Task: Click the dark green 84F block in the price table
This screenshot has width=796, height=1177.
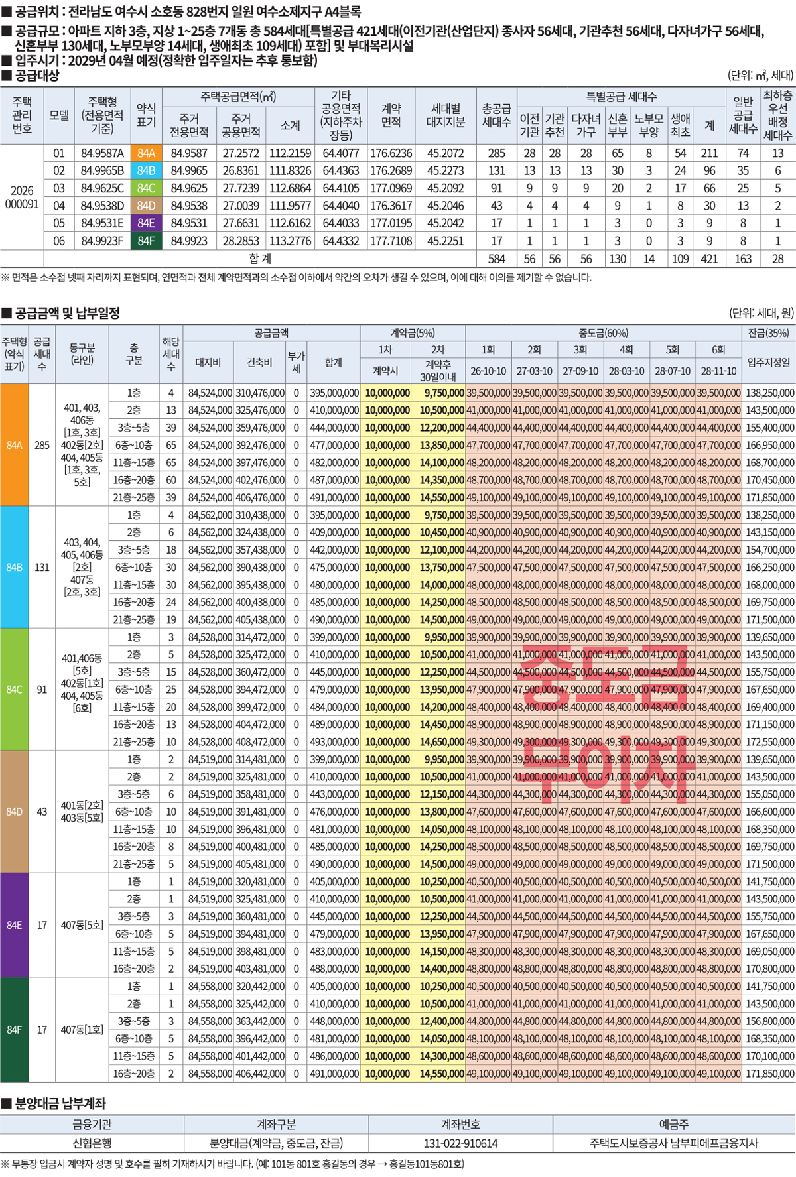Action: tap(15, 1030)
